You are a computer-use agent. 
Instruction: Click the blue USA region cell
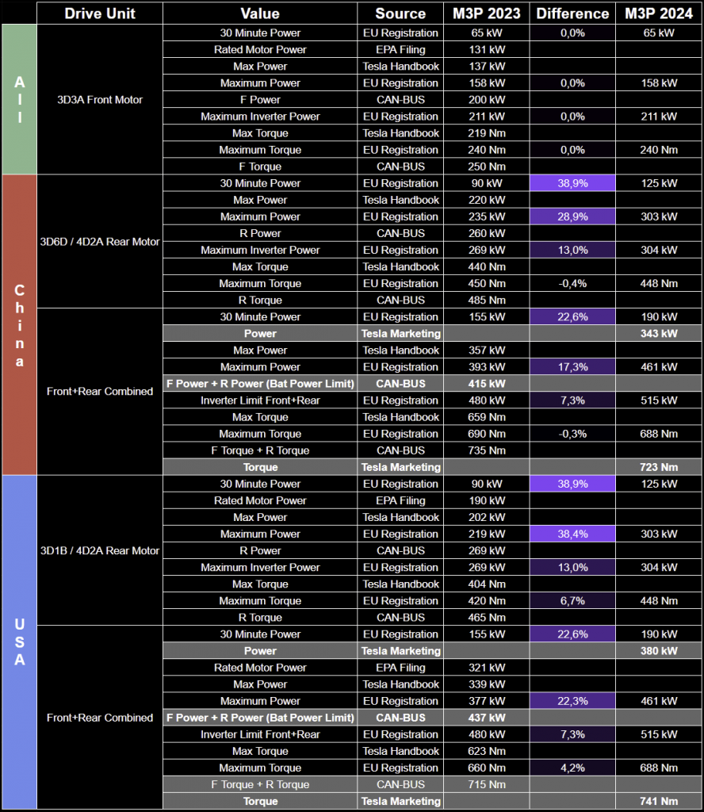click(x=20, y=642)
